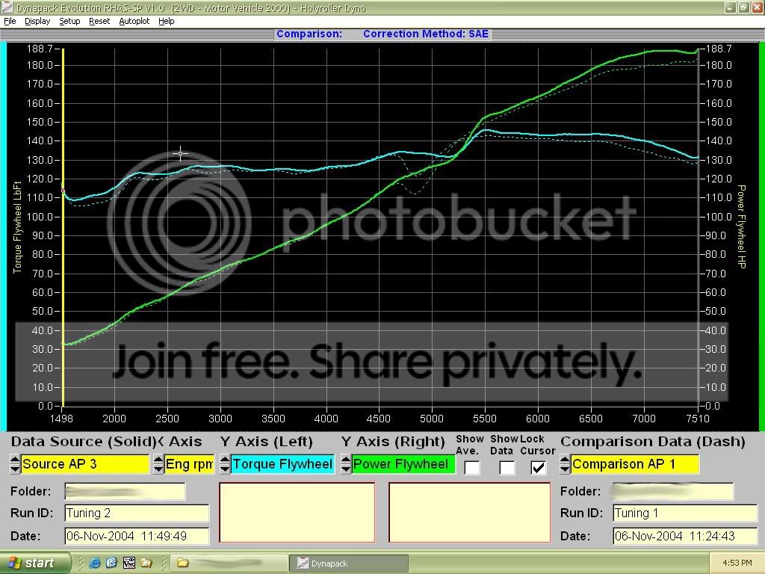Click the Y Axis Left readout box
Viewport: 765px width, 574px height.
297,512
